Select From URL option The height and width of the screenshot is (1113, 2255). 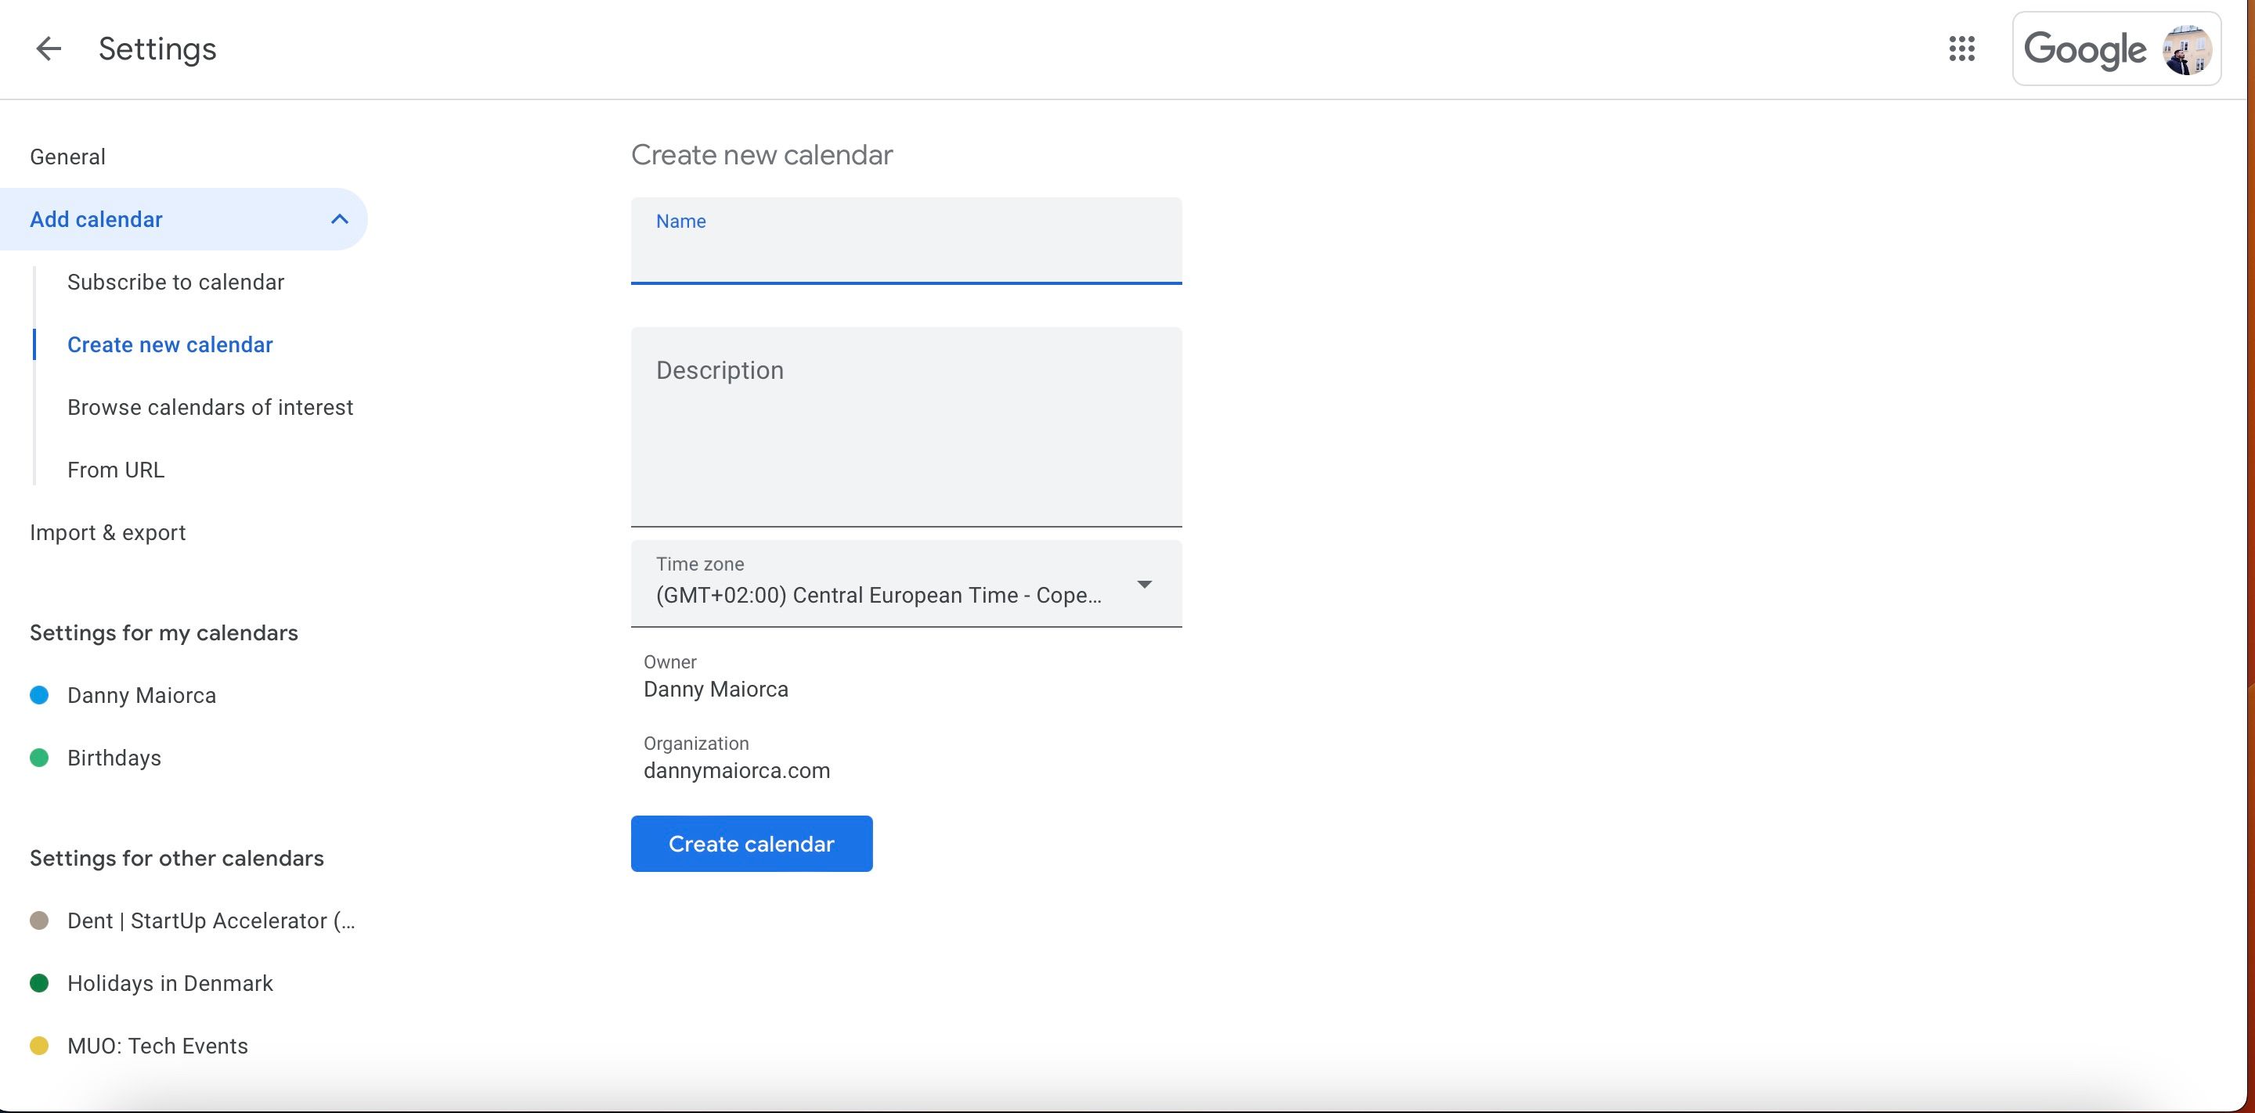[x=116, y=469]
